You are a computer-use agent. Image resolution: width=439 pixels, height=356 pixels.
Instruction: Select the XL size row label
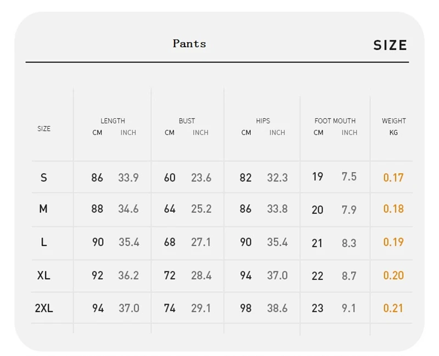pos(43,275)
